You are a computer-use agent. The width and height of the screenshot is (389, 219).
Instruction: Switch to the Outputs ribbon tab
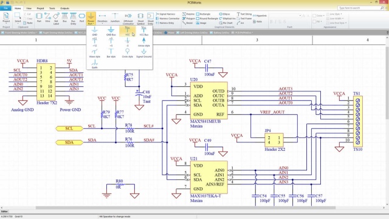(64, 8)
